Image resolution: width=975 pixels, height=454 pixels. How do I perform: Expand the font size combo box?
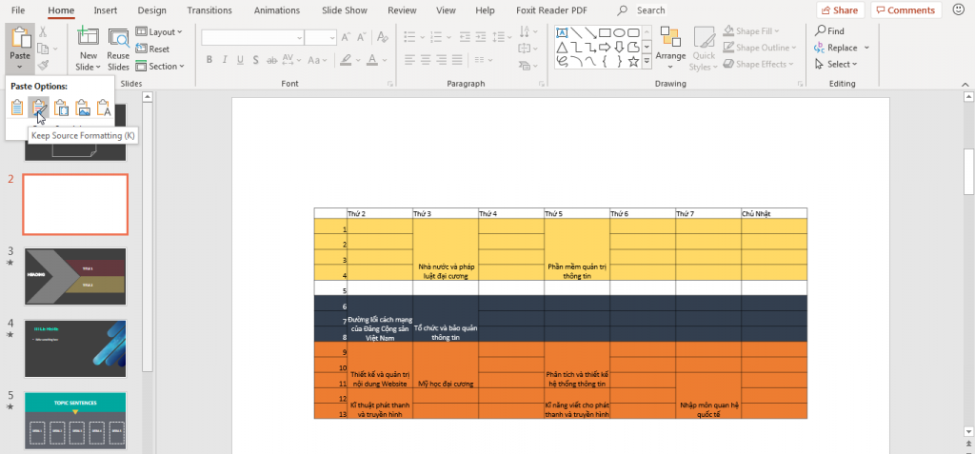332,37
